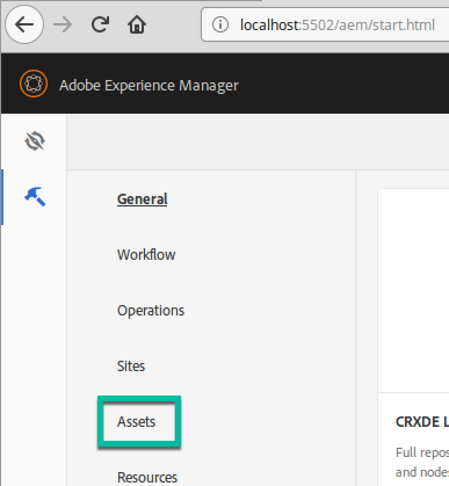Click the CRXDE Lite card preview area
The image size is (449, 486).
tap(414, 290)
